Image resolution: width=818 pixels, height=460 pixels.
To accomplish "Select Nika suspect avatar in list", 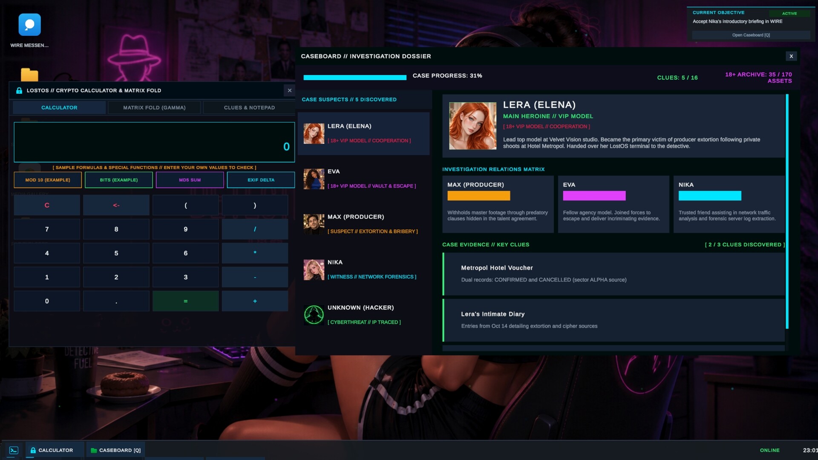I will click(x=314, y=270).
